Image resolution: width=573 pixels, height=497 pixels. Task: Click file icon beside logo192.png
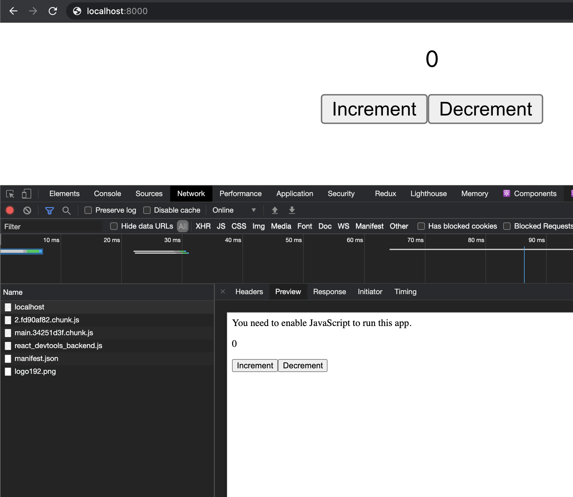(x=8, y=372)
